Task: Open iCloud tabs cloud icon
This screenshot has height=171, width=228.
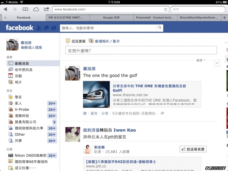Action: [36, 10]
